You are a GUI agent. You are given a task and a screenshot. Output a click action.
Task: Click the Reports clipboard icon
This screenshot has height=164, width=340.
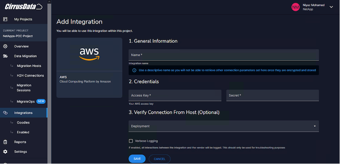[x=5, y=142]
